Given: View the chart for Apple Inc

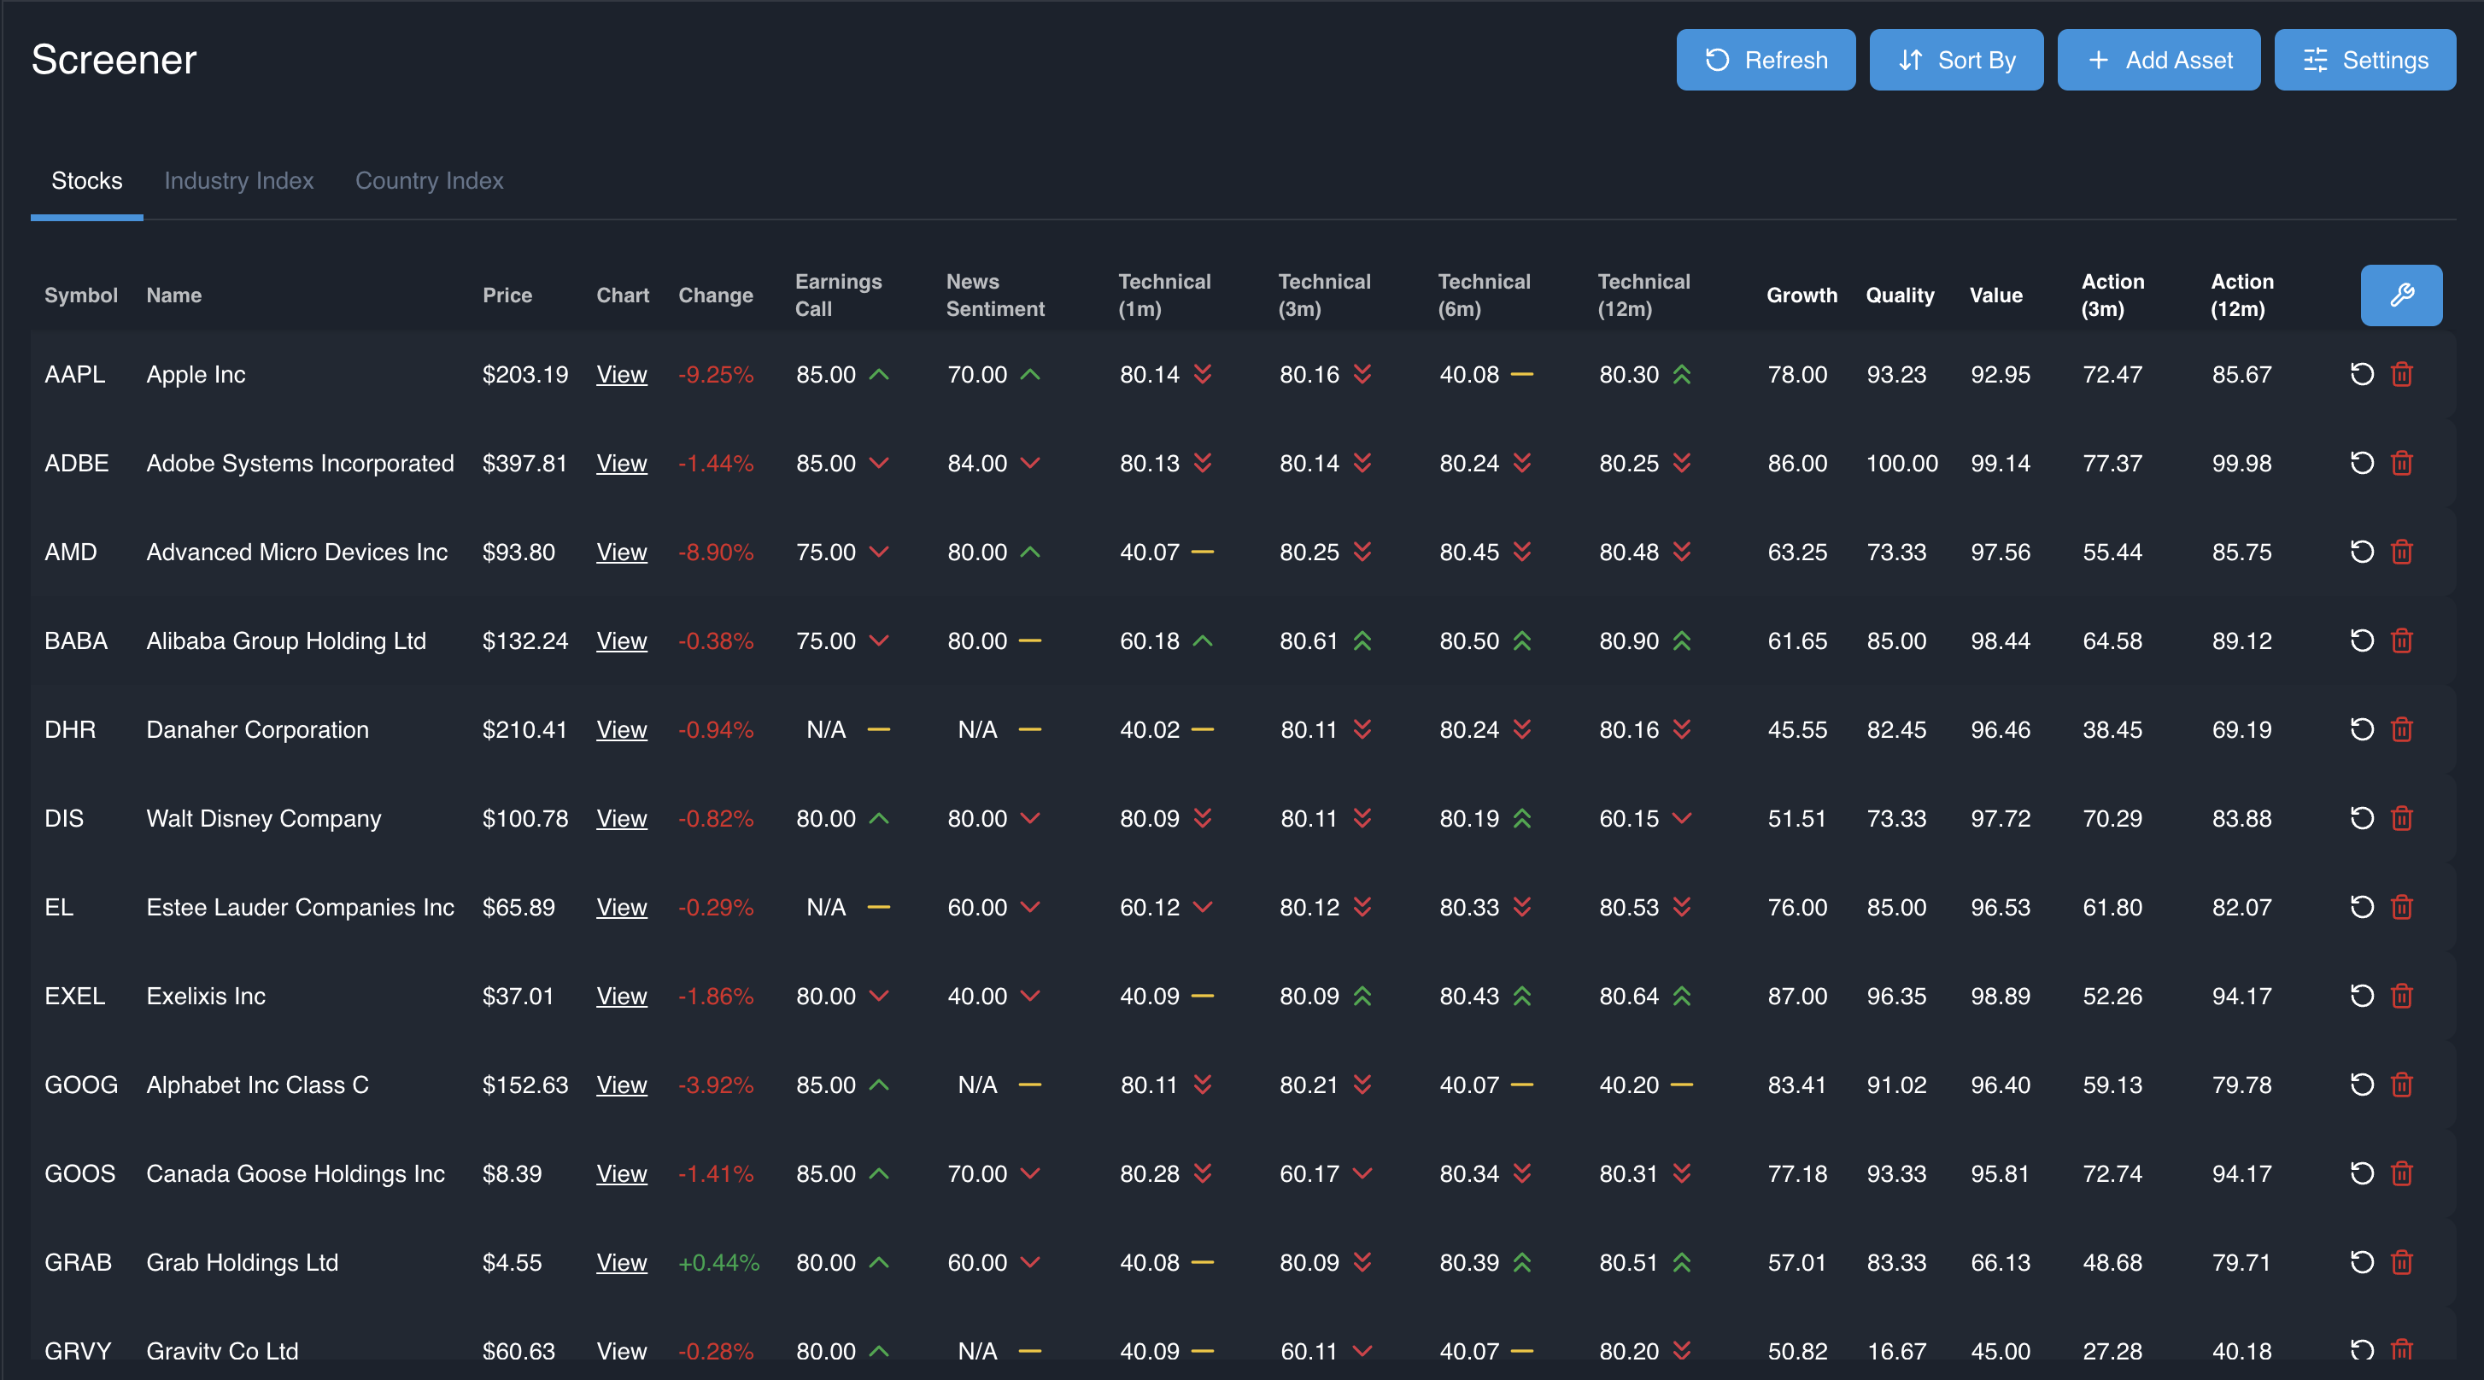Looking at the screenshot, I should tap(621, 375).
